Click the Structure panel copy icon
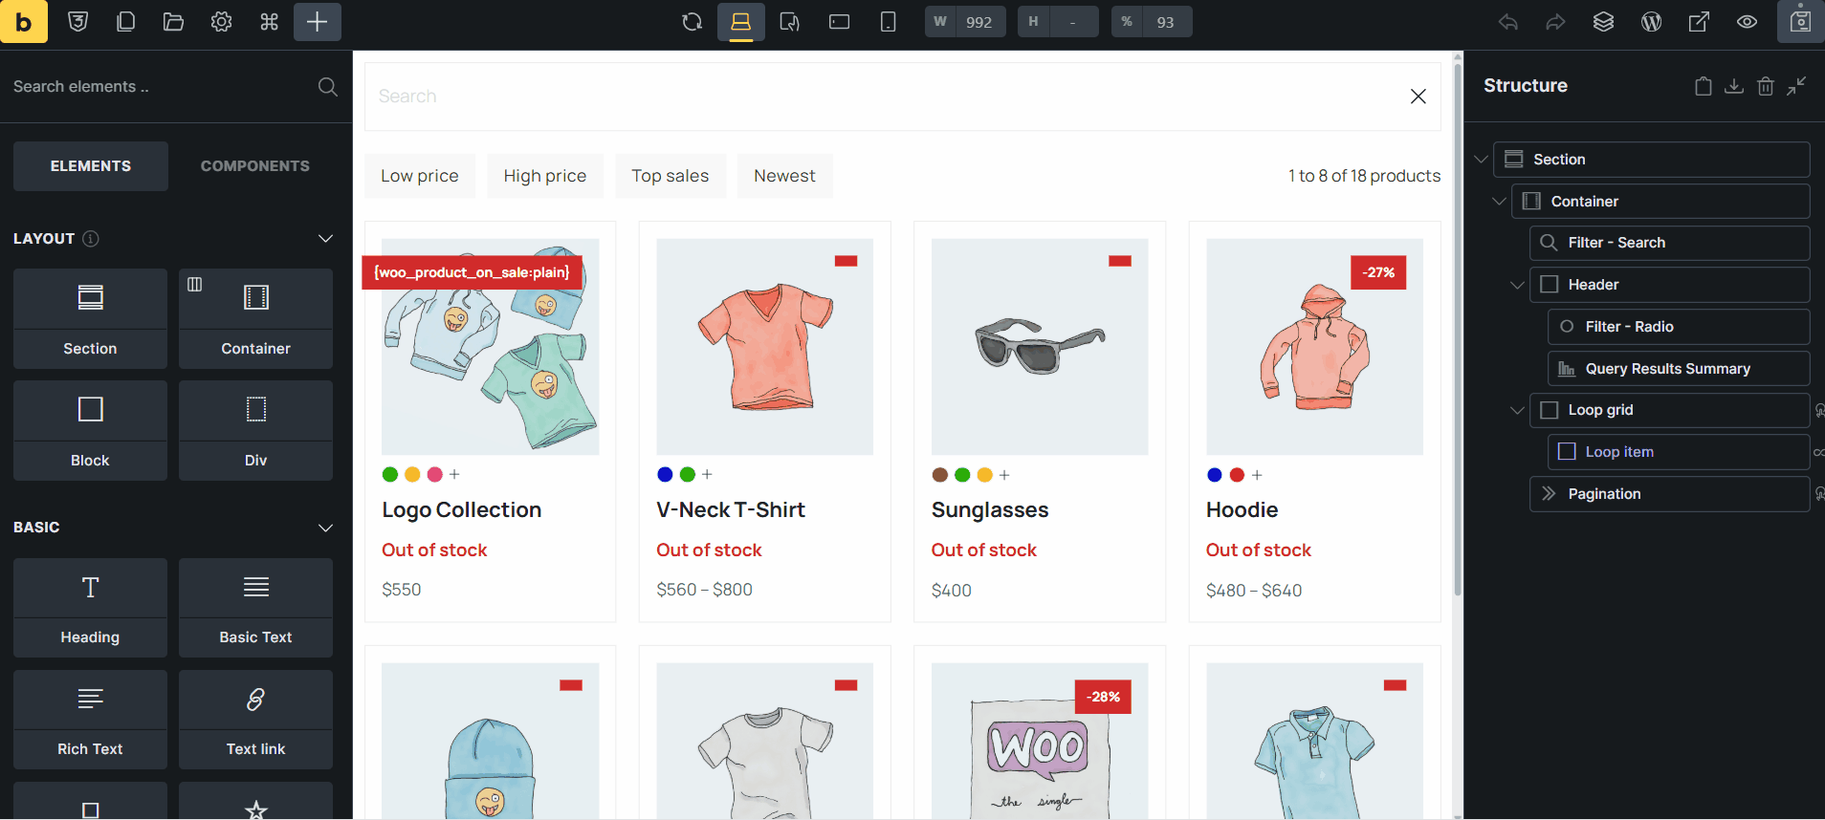 pyautogui.click(x=1704, y=86)
